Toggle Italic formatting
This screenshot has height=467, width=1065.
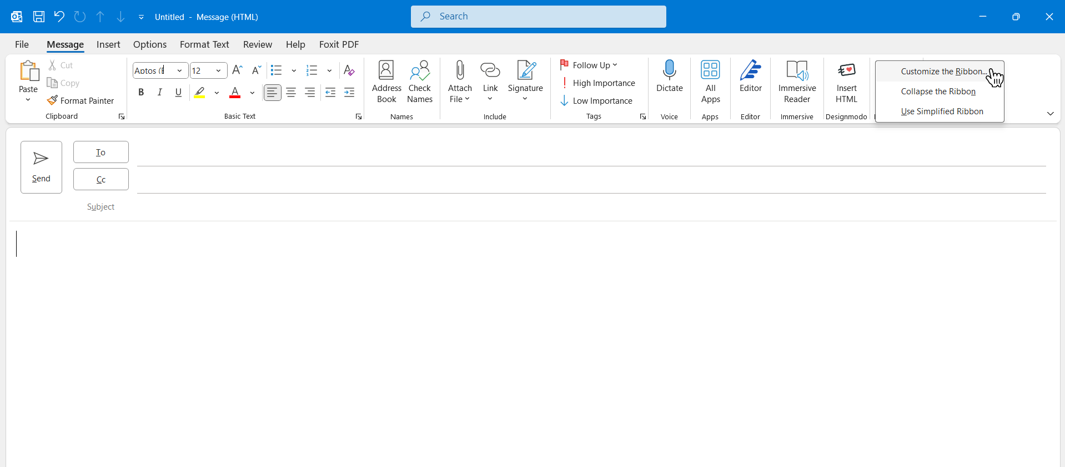coord(160,93)
